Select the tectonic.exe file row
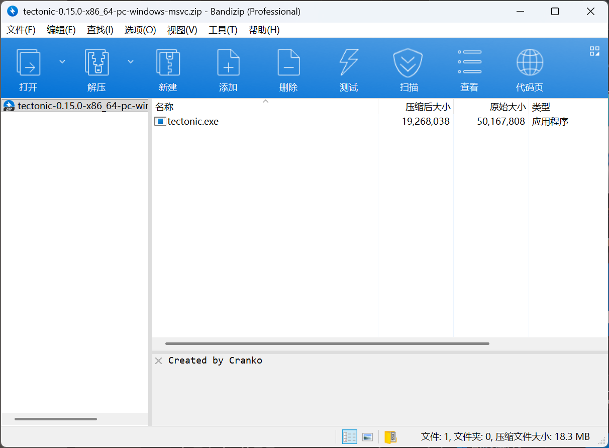Screen dimensions: 609x448 pos(380,121)
